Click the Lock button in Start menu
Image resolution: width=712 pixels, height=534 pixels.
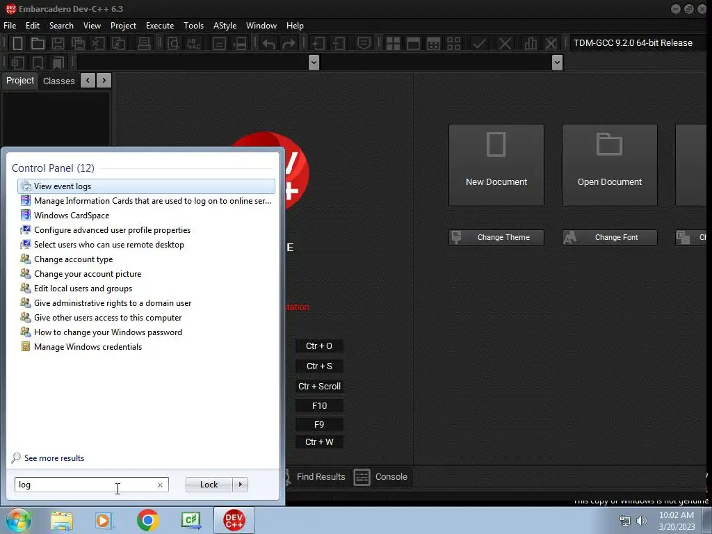click(209, 485)
